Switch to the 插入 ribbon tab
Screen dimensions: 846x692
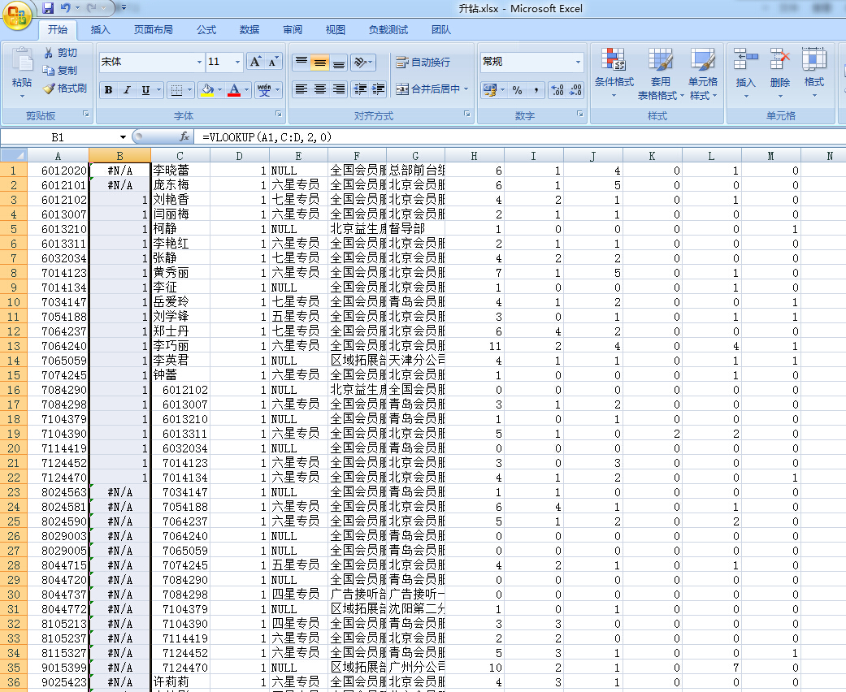click(100, 30)
